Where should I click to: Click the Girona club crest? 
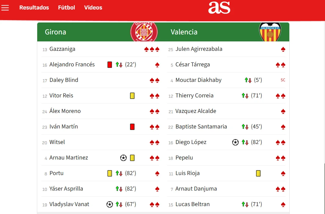(144, 32)
